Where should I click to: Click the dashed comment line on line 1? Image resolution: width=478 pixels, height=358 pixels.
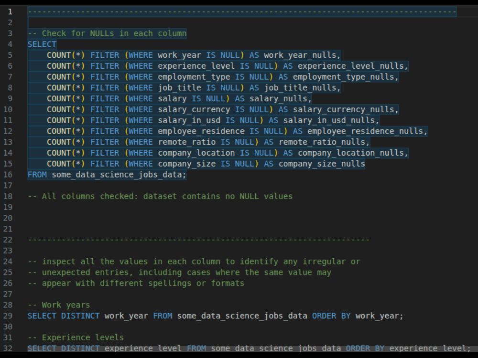click(242, 11)
